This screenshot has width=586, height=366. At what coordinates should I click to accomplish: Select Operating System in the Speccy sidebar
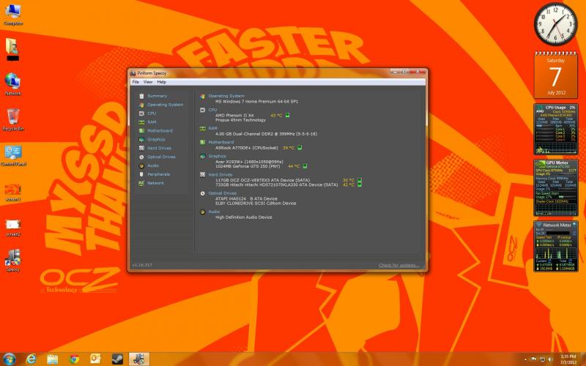166,105
